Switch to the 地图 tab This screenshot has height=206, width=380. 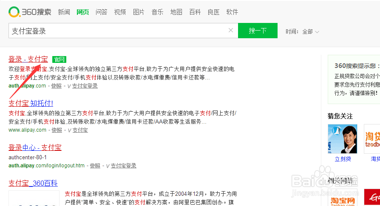(176, 12)
